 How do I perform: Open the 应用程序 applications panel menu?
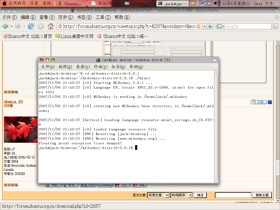tap(17, 3)
